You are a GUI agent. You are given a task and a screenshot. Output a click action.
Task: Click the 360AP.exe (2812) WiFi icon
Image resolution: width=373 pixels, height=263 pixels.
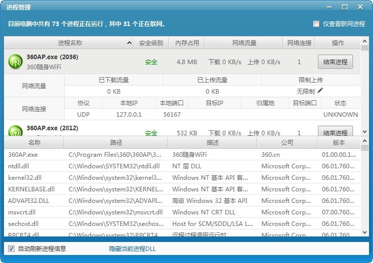tap(16, 131)
